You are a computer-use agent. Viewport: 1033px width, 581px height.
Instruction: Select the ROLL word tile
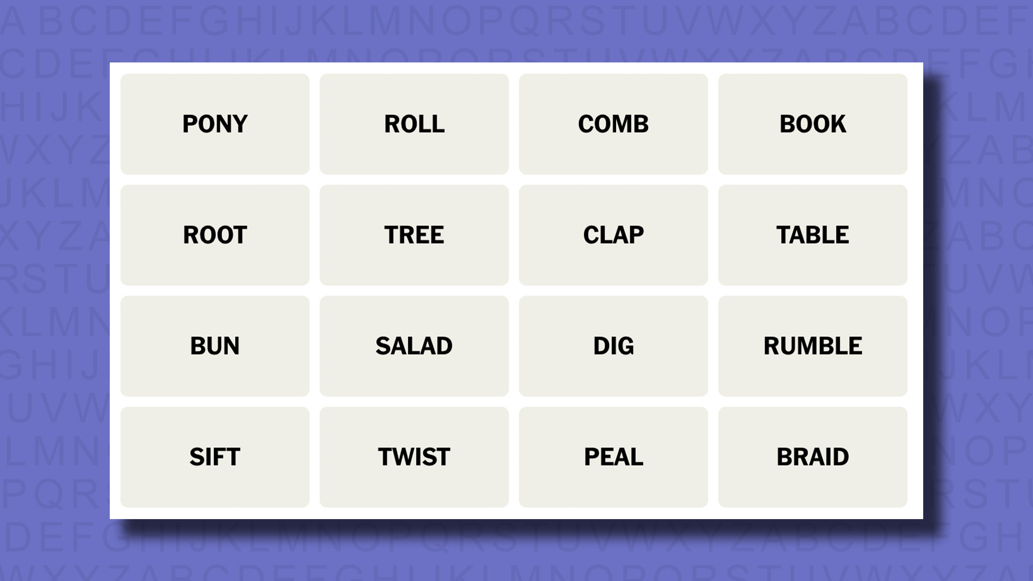(414, 124)
